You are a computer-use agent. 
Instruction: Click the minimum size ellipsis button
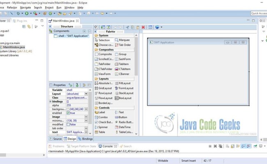tap(86, 121)
